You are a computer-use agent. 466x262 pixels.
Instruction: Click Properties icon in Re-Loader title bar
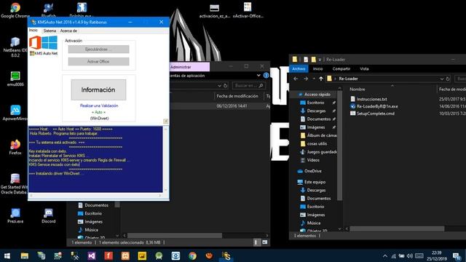point(306,60)
